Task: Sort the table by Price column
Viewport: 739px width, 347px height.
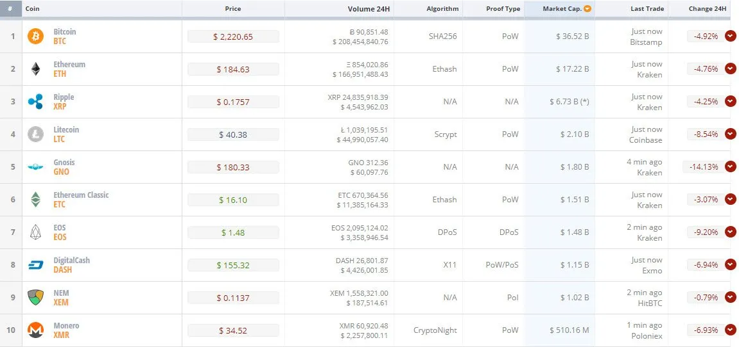Action: [233, 8]
